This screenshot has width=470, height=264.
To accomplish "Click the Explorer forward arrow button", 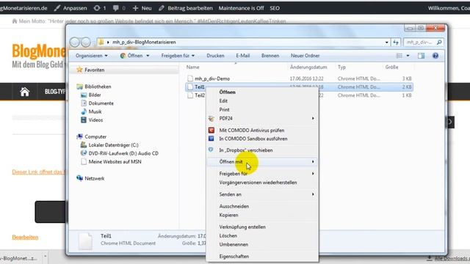I will (x=86, y=43).
